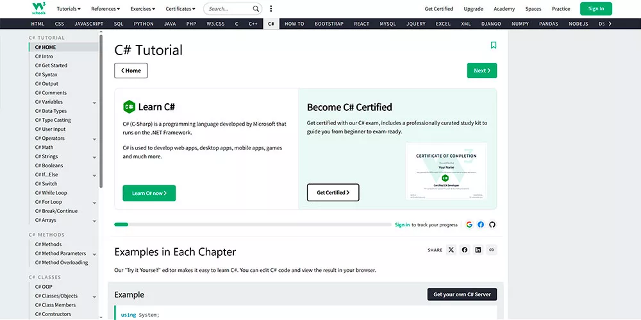Click the sidebar vertical scrollbar
The height and width of the screenshot is (320, 641).
pyautogui.click(x=101, y=111)
